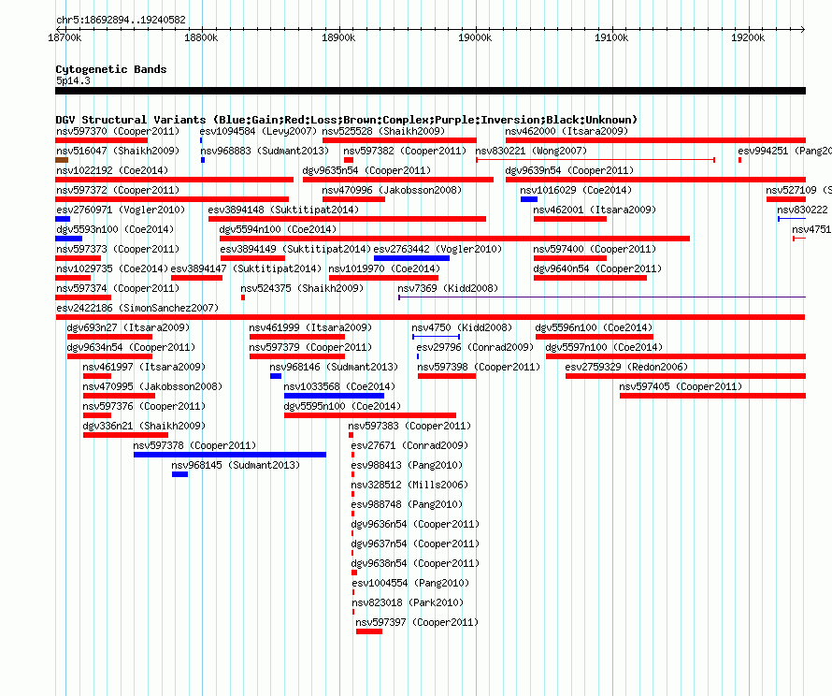This screenshot has width=832, height=696.
Task: Open dgv9640n54 (Cooper2011) variant
Action: coord(597,268)
